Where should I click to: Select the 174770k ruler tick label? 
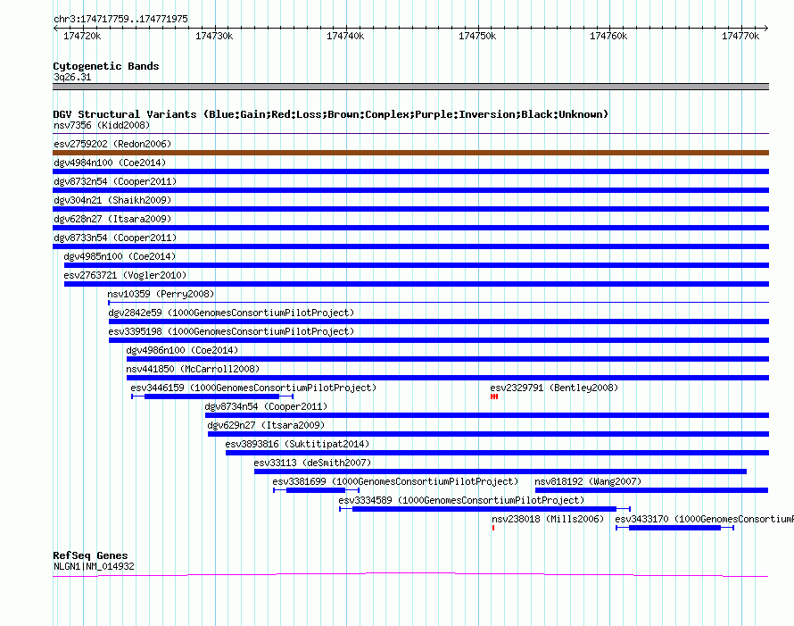[x=740, y=36]
